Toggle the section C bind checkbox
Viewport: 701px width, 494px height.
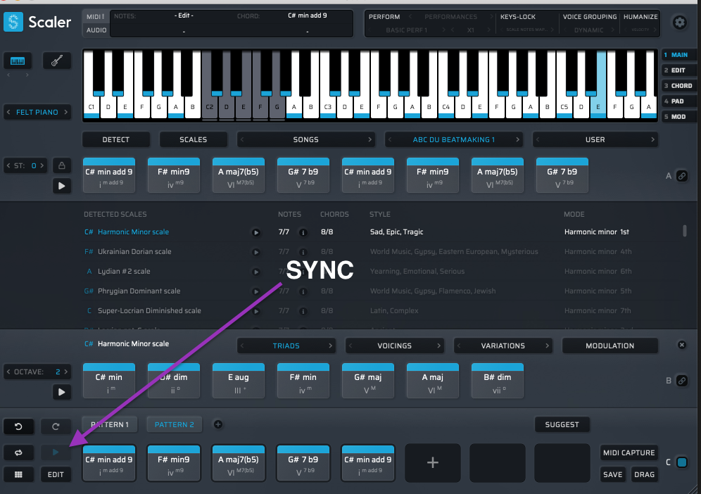click(x=681, y=462)
